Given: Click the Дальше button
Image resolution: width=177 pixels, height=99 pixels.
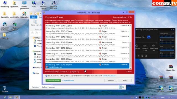Looking at the screenshot, I should (x=111, y=81).
